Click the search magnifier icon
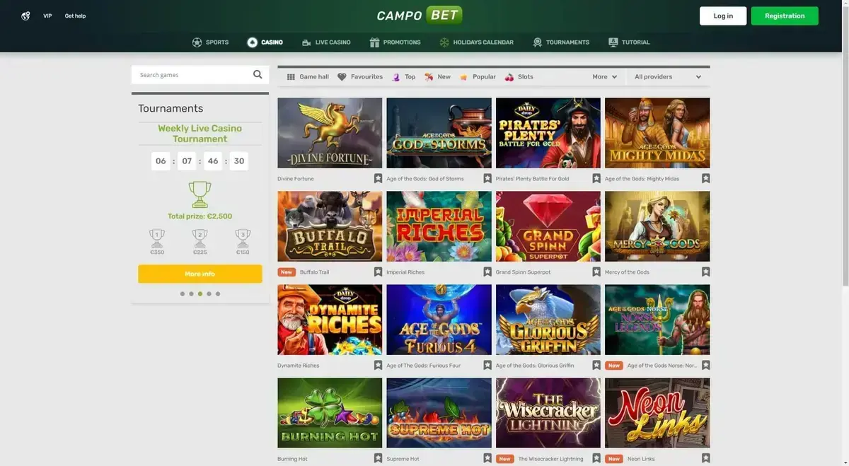 click(x=258, y=74)
